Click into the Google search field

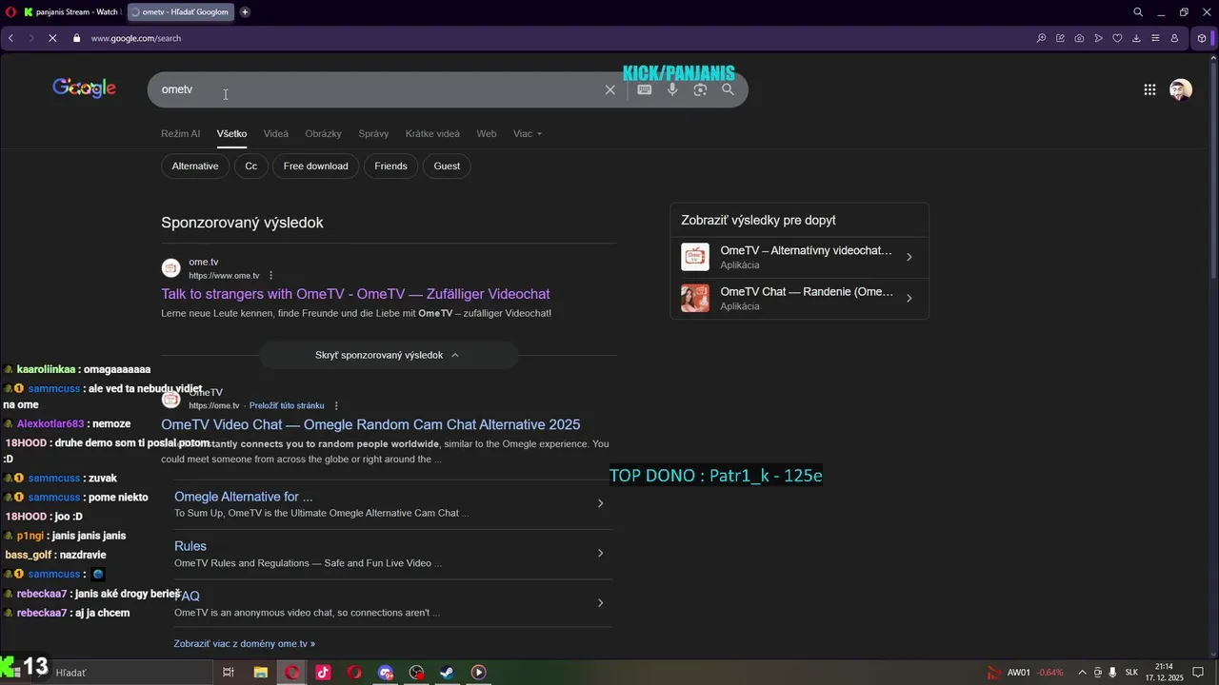click(381, 89)
